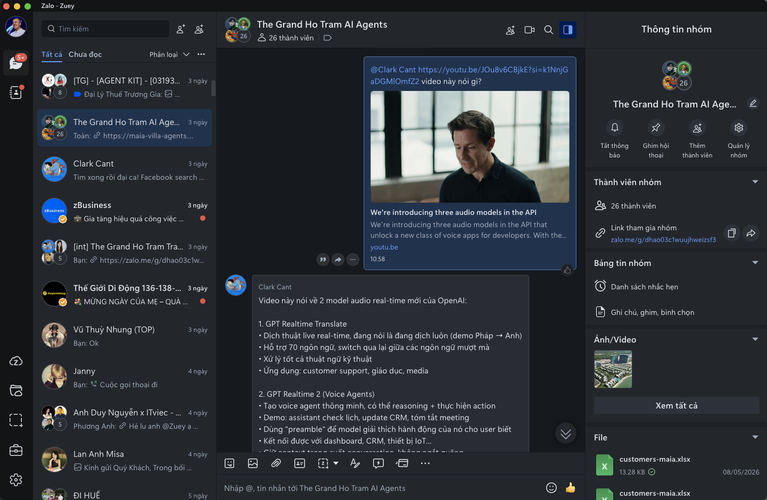Open the Clark Cant conversation
This screenshot has width=767, height=500.
click(125, 170)
